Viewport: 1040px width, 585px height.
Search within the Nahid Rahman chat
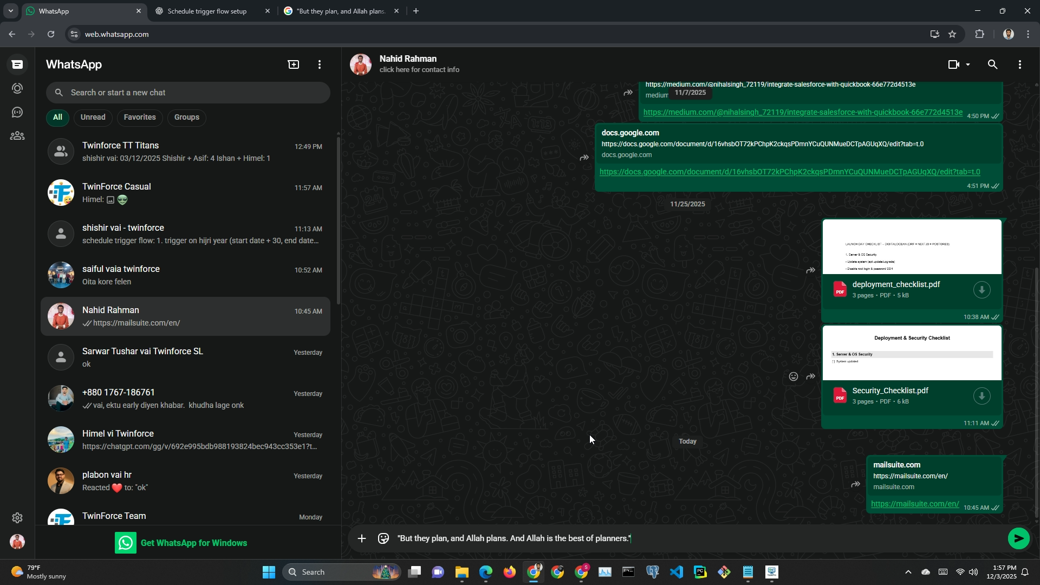click(x=992, y=64)
